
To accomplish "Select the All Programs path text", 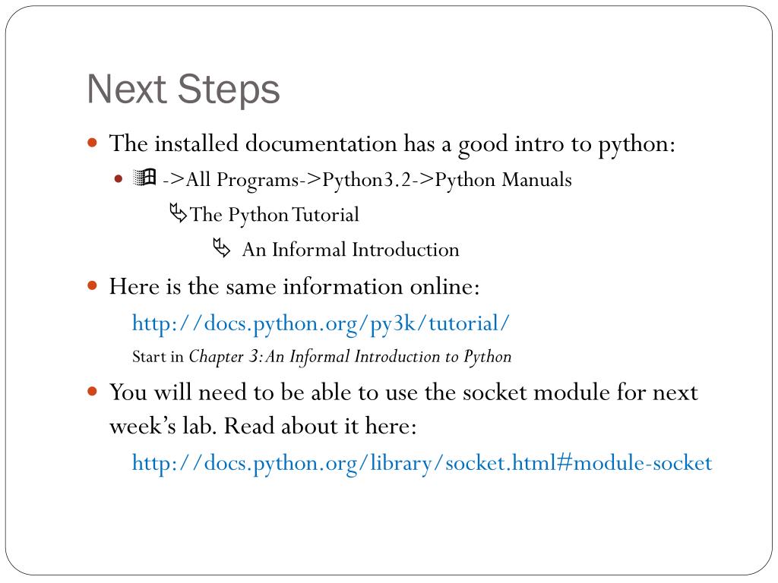I will point(367,180).
